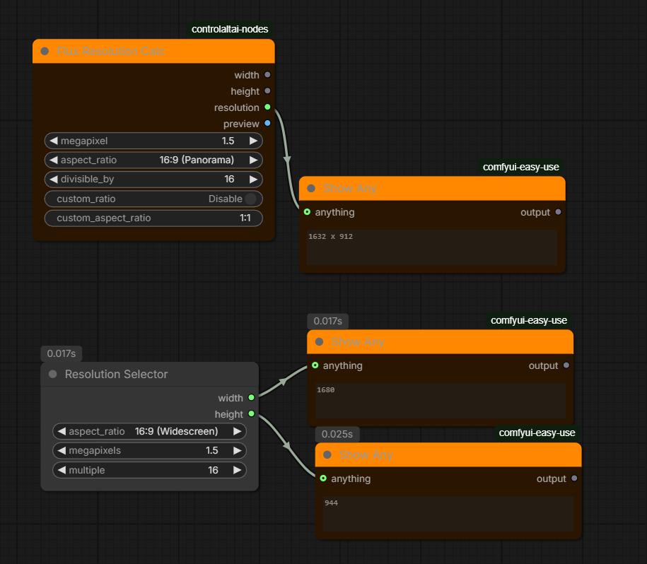This screenshot has height=564, width=647.
Task: Click the megapixels value 1.5 in Resolution Selector
Action: point(212,451)
